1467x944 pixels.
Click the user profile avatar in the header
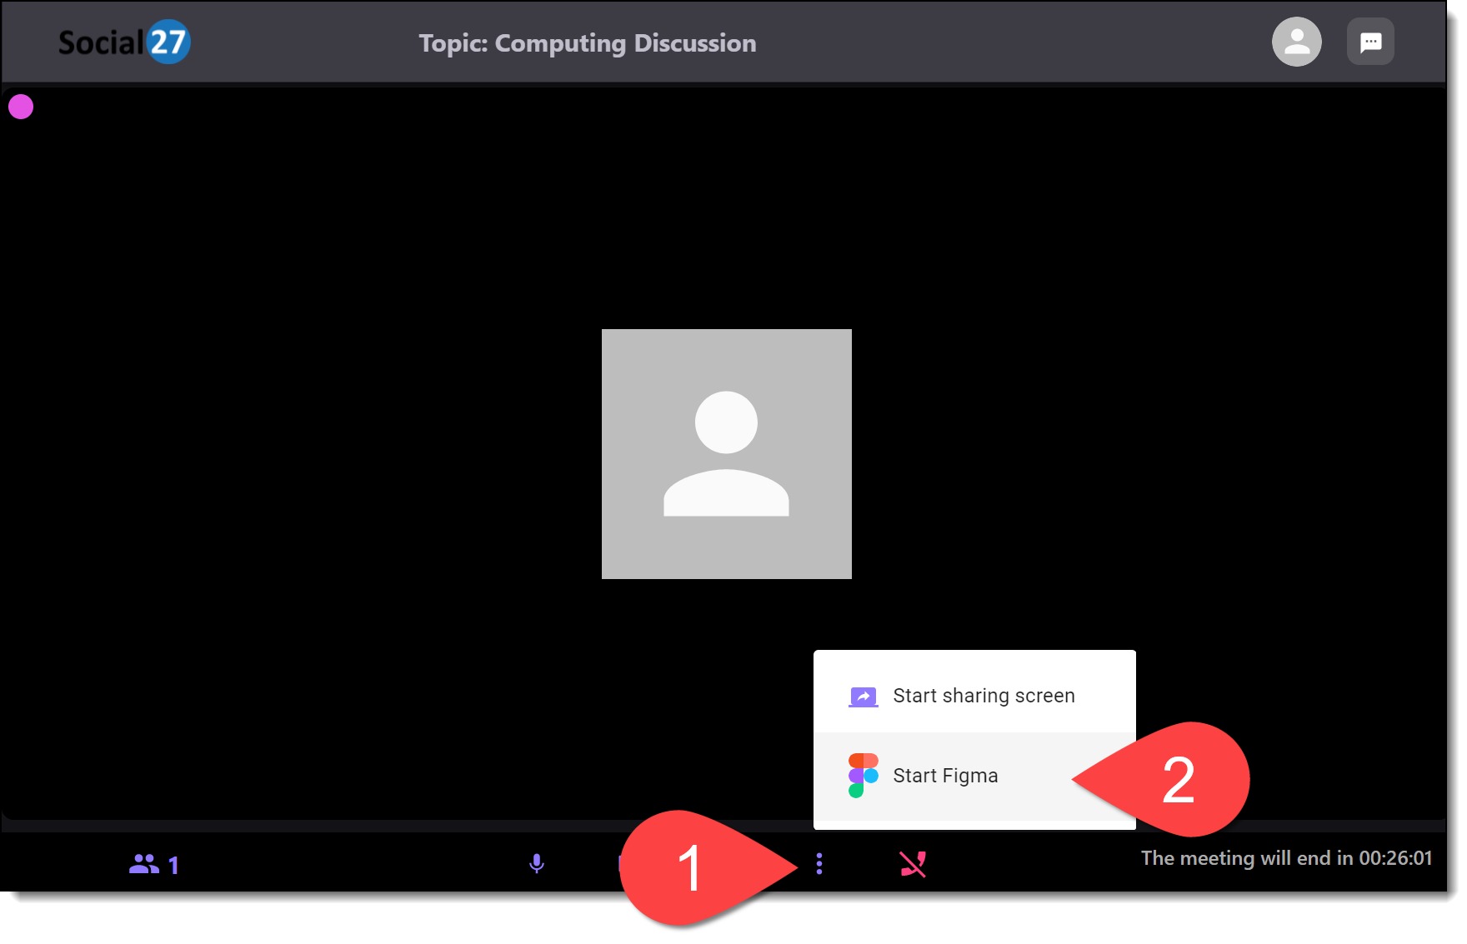click(1296, 42)
